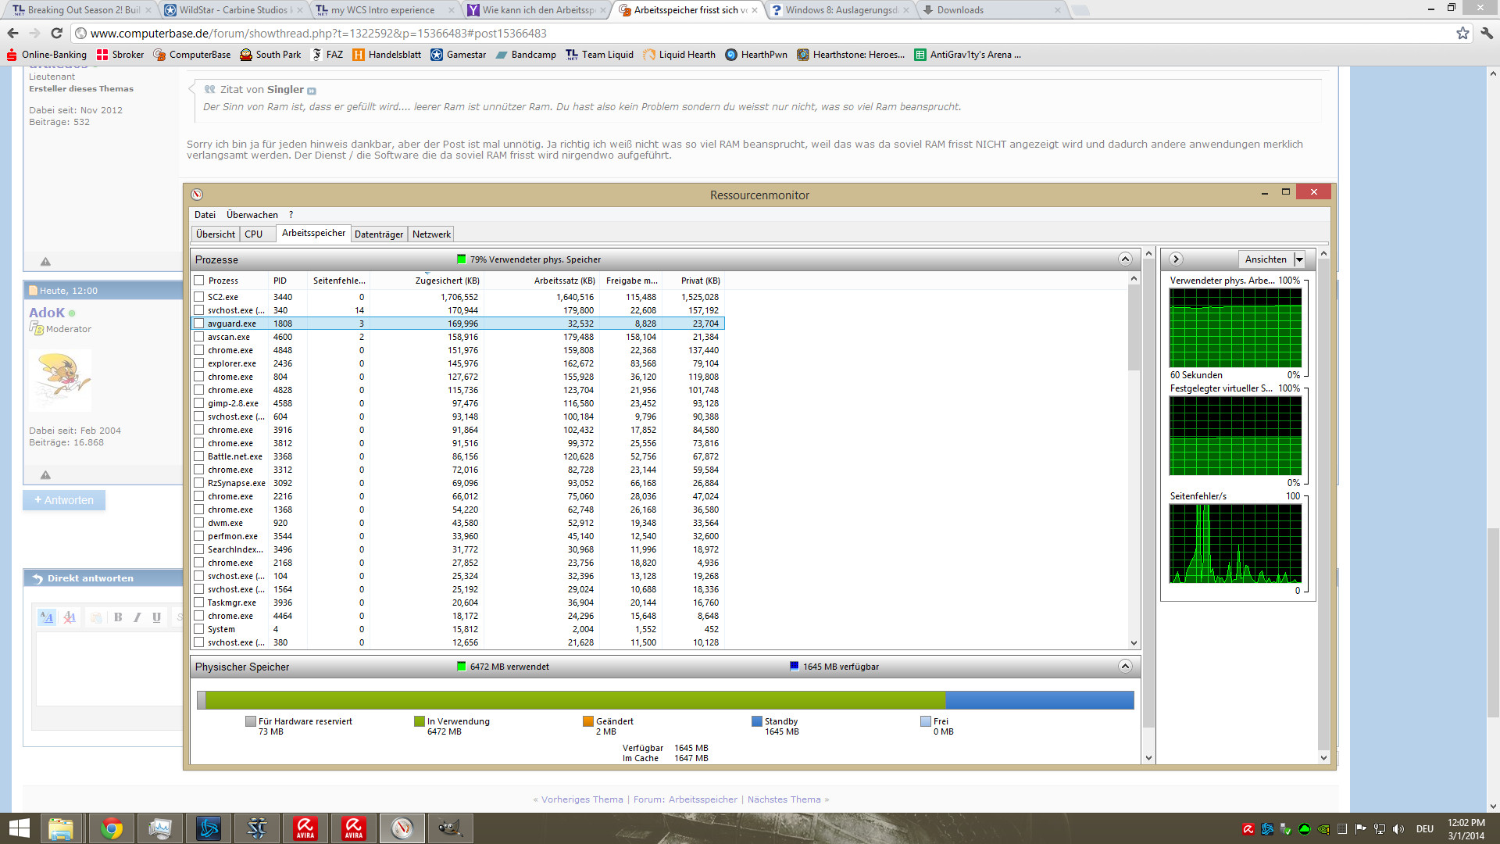
Task: Open the Ansichten dropdown arrow
Action: [1299, 259]
